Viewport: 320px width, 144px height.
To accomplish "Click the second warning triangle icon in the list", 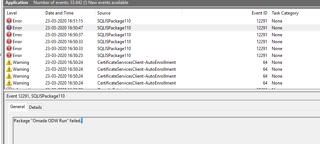I will [9, 69].
